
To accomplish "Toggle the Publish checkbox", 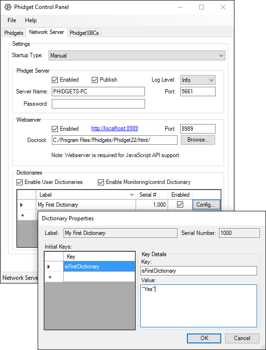I will coord(95,80).
